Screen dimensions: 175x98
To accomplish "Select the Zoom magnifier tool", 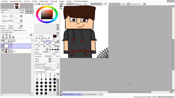I will [39, 38].
